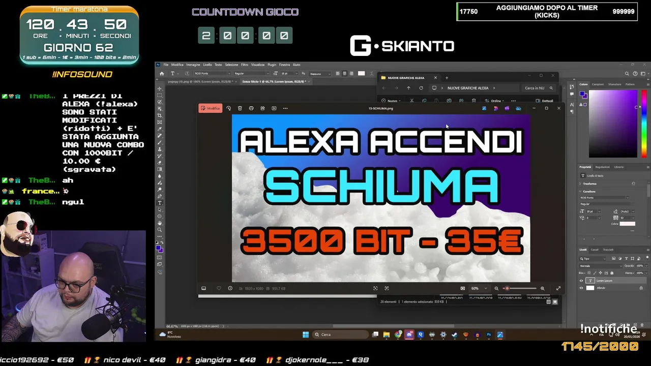Click the foreground color swatch in toolbar
This screenshot has height=366, width=651.
click(x=159, y=248)
